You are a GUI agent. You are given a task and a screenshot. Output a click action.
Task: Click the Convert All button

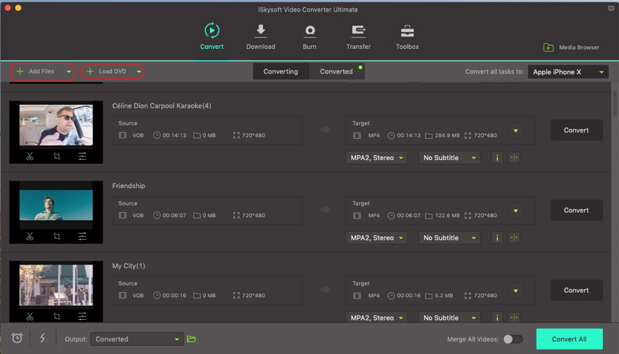tap(569, 339)
